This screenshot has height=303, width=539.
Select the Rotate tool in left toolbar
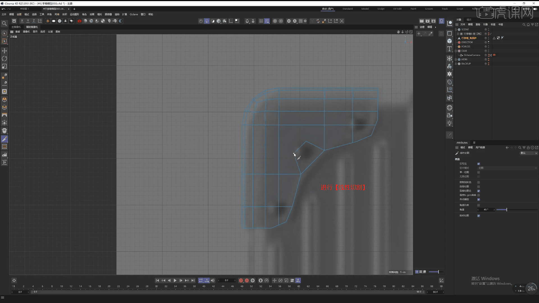click(4, 59)
